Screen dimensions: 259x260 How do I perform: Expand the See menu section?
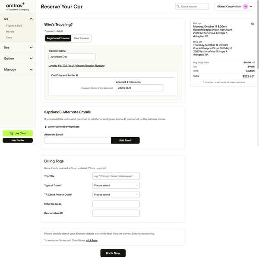point(31,47)
